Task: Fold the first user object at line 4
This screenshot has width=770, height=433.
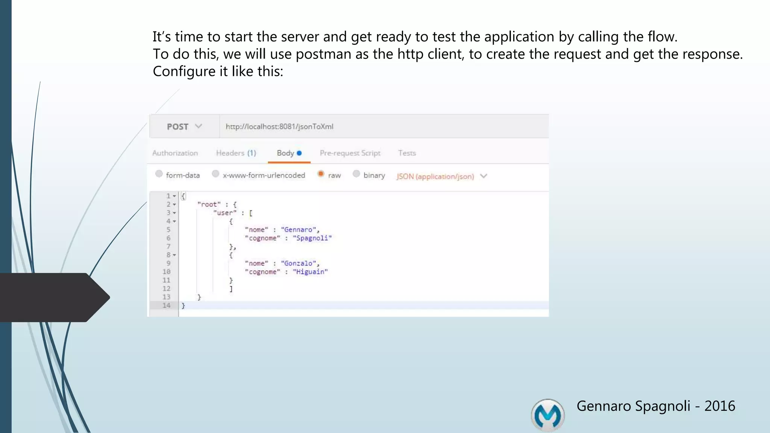Action: click(x=174, y=221)
